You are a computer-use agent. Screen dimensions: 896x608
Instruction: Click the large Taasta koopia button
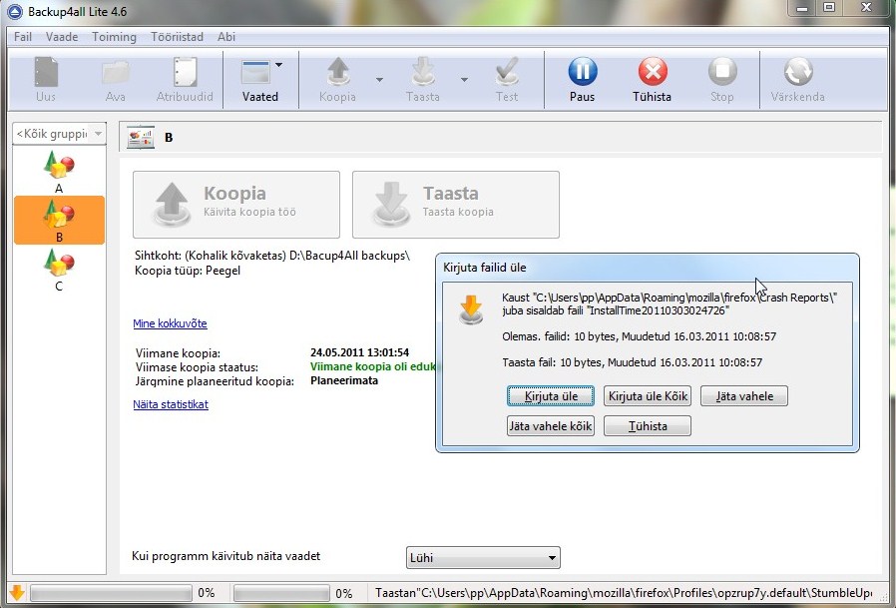point(456,205)
